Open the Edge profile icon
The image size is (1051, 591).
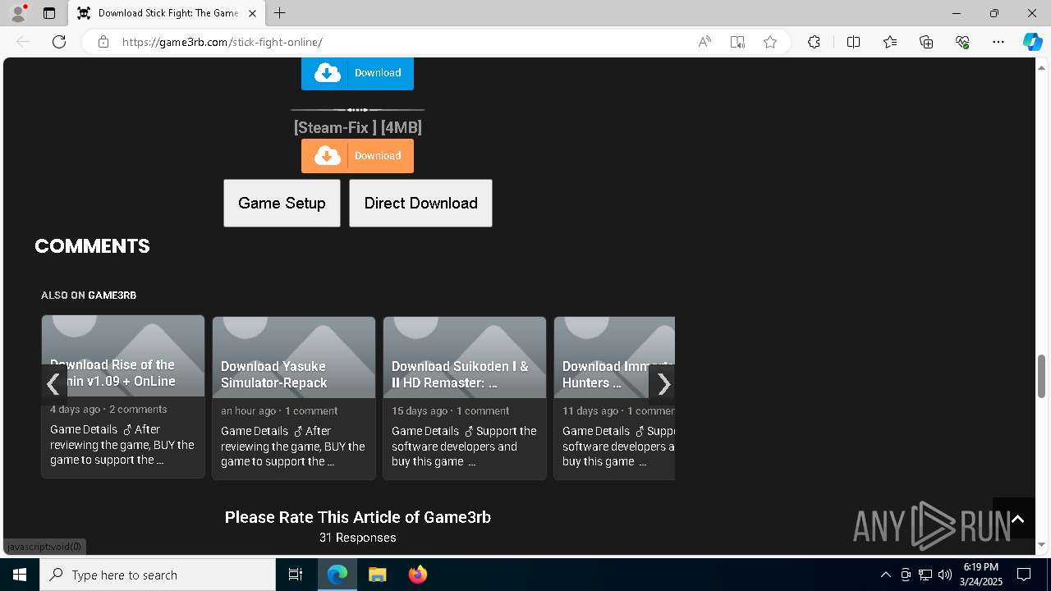[18, 13]
